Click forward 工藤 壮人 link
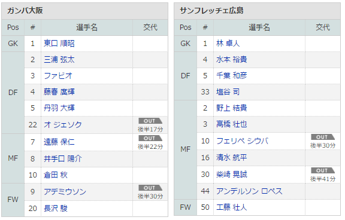345x220 pixels. [231, 207]
